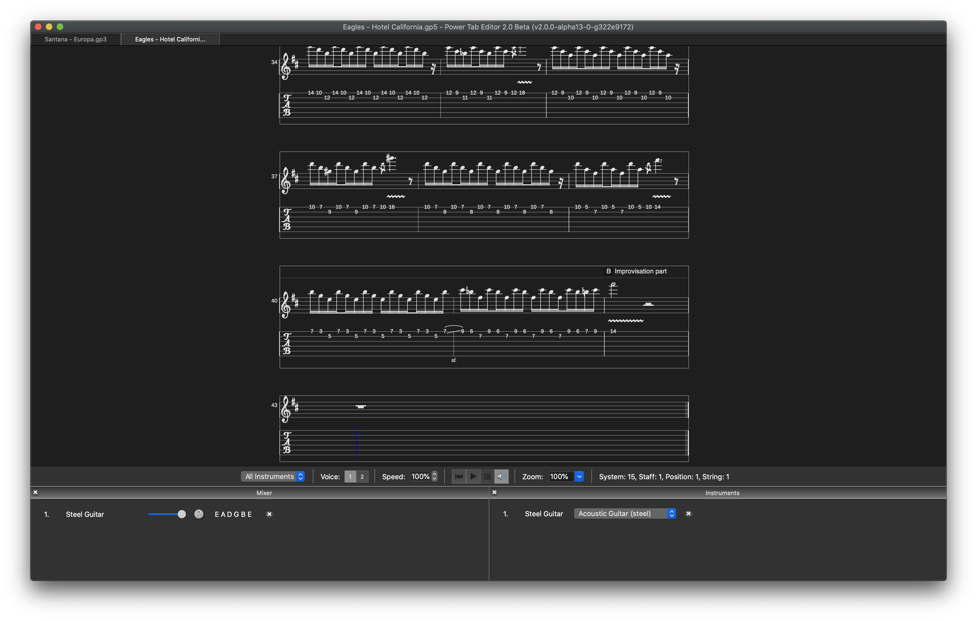Open Acoustic Guitar (steel) instrument dropdown
977x621 pixels.
point(625,514)
